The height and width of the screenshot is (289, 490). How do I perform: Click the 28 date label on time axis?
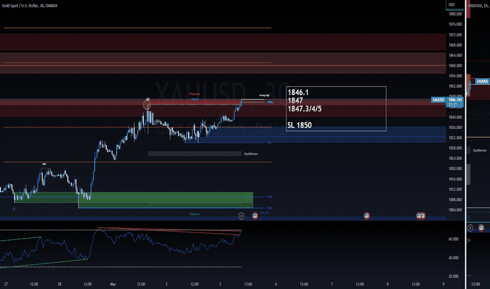pyautogui.click(x=59, y=284)
